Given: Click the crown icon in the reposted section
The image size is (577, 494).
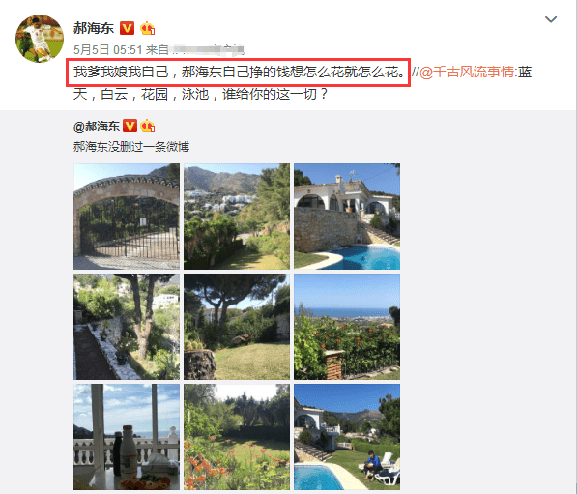Looking at the screenshot, I should pyautogui.click(x=148, y=126).
